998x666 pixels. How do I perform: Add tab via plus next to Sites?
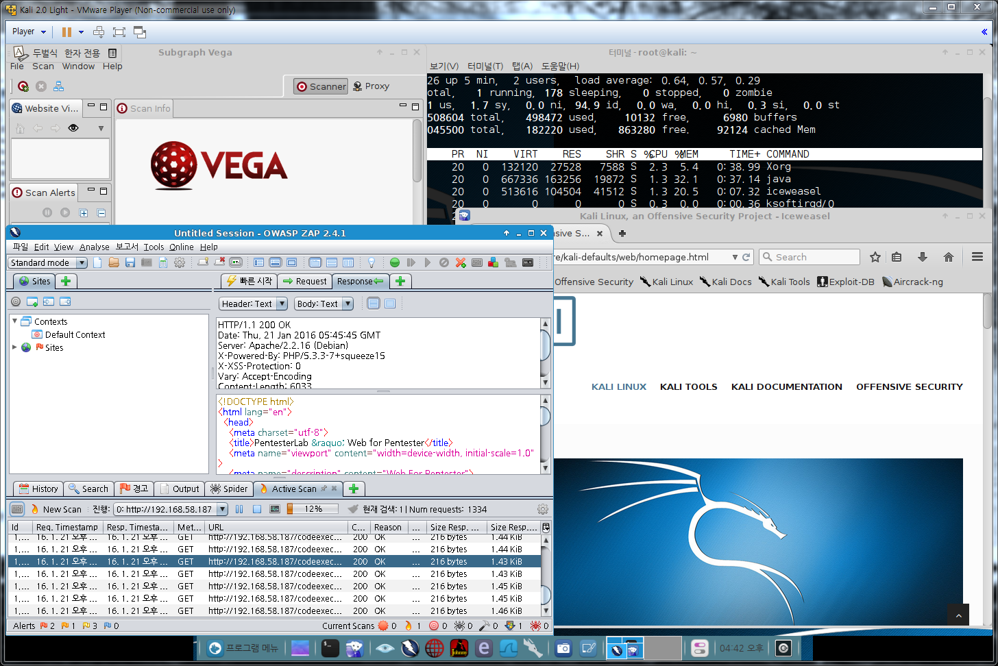tap(66, 281)
